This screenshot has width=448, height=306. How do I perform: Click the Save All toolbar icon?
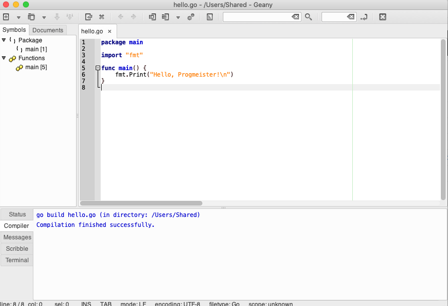tap(70, 17)
